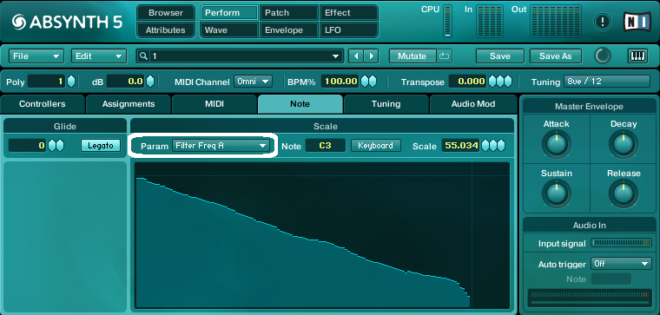Click the Save As button
Viewport: 660px width, 315px height.
point(555,56)
